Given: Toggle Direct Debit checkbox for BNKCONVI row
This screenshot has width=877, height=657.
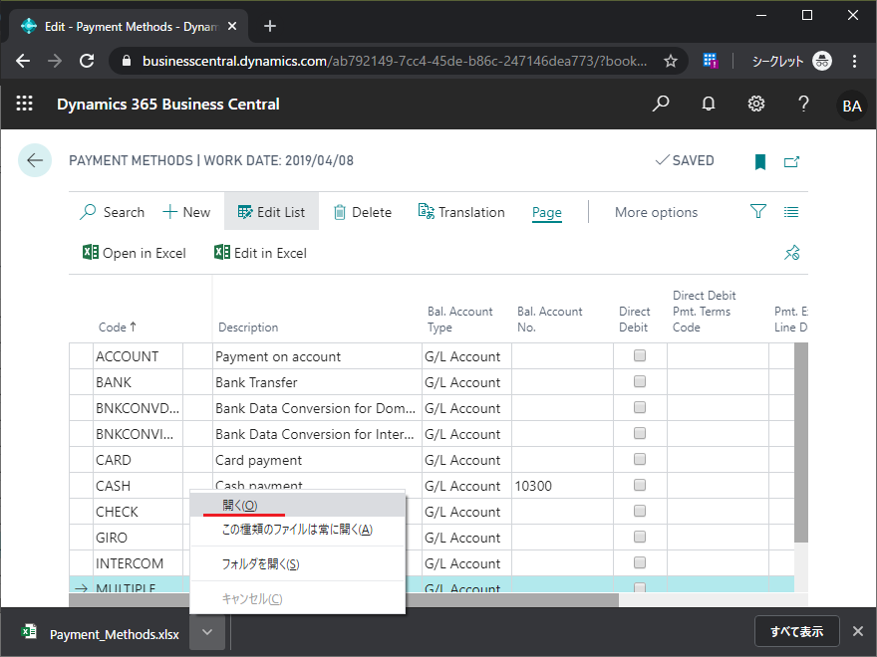Looking at the screenshot, I should 640,433.
